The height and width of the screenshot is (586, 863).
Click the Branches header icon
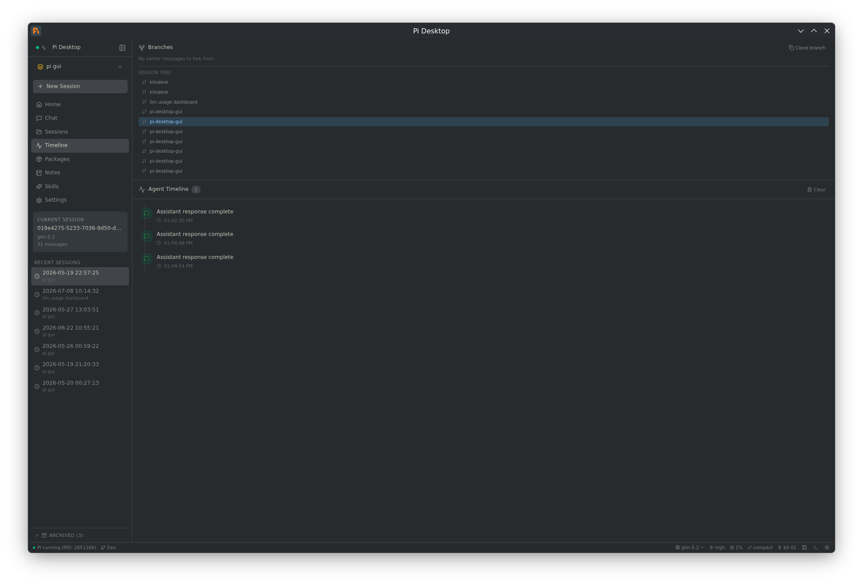pos(142,48)
